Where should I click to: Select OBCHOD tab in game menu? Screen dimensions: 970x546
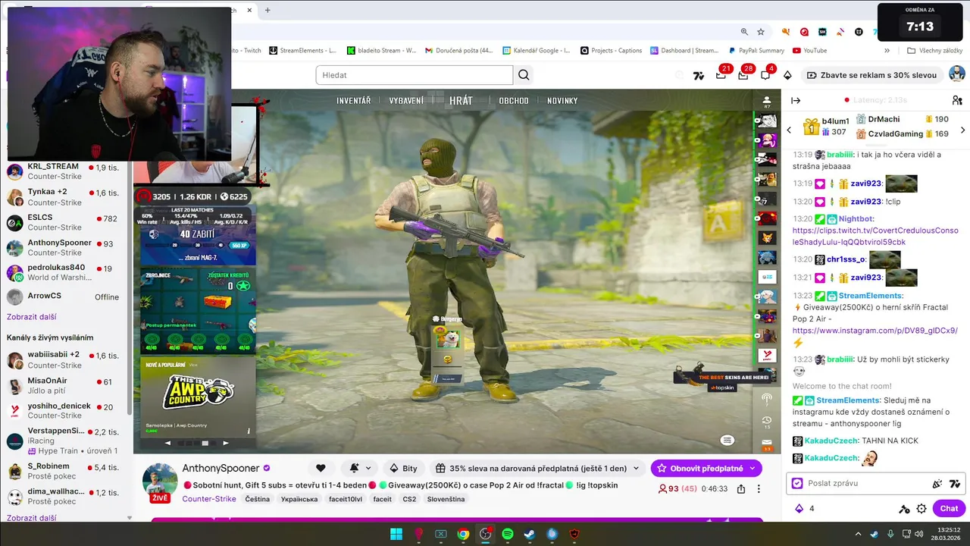click(514, 100)
